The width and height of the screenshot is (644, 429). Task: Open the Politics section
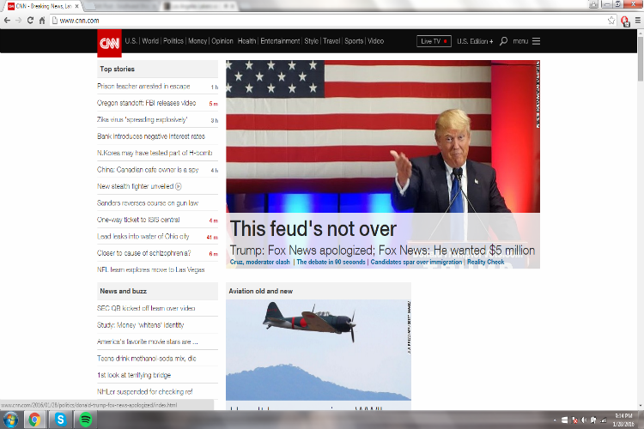(173, 40)
